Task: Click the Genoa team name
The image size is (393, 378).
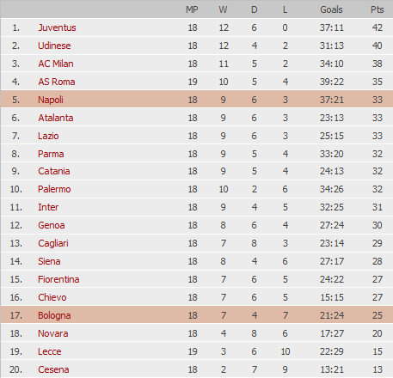Action: coord(52,225)
